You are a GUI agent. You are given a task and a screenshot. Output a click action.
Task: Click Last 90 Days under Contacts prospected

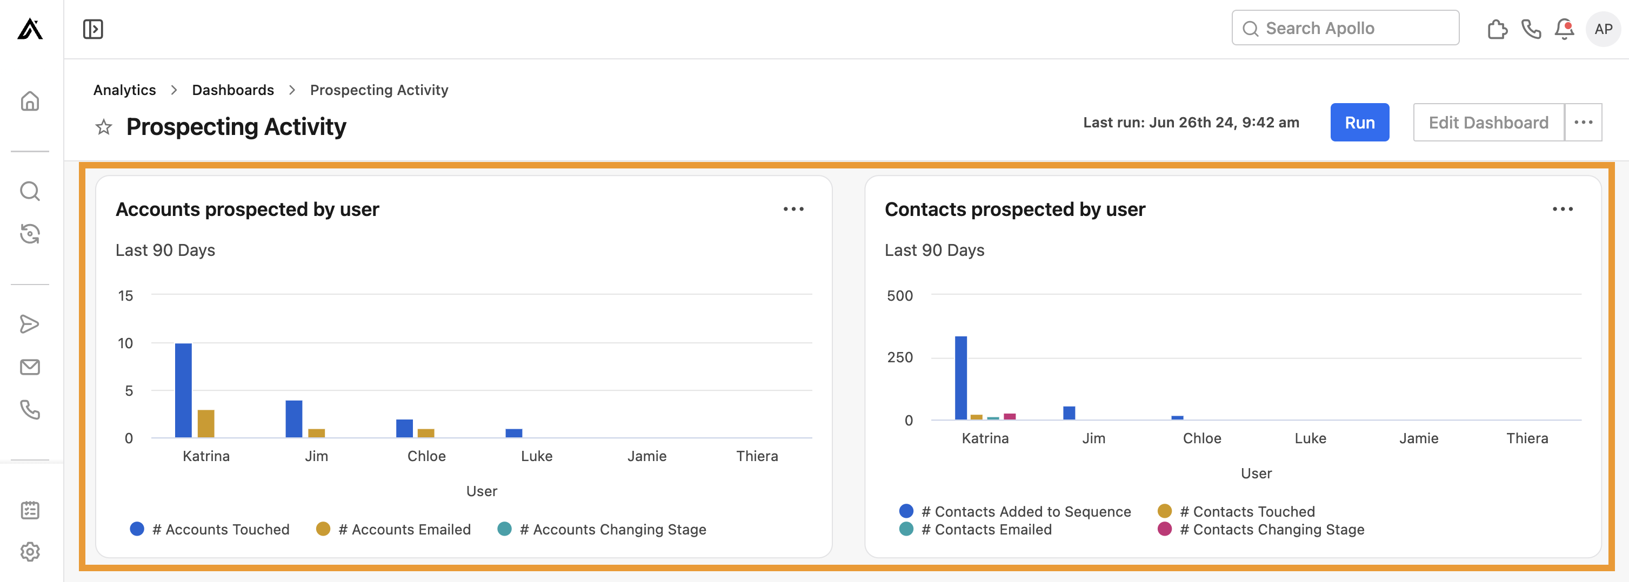point(934,251)
